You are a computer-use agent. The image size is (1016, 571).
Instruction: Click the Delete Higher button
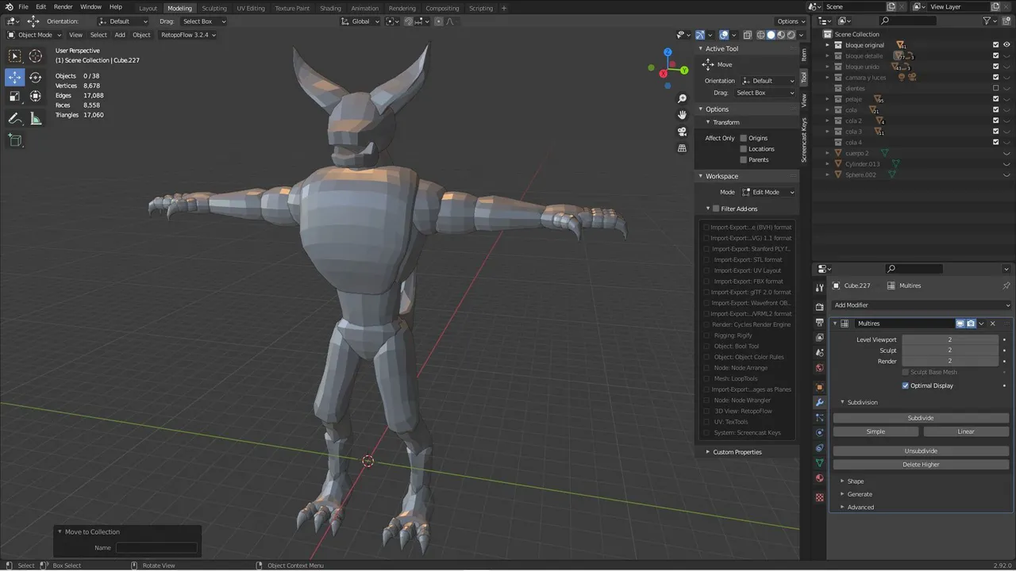click(921, 465)
